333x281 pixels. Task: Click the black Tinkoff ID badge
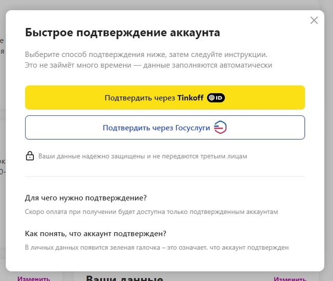(216, 98)
